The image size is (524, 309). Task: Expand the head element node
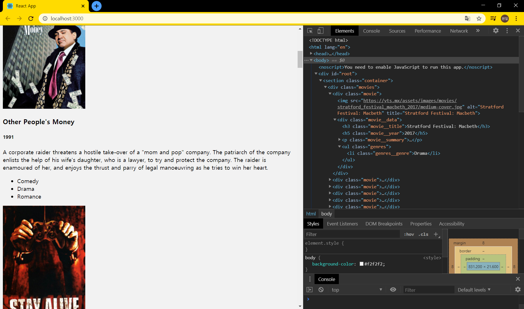click(x=311, y=54)
